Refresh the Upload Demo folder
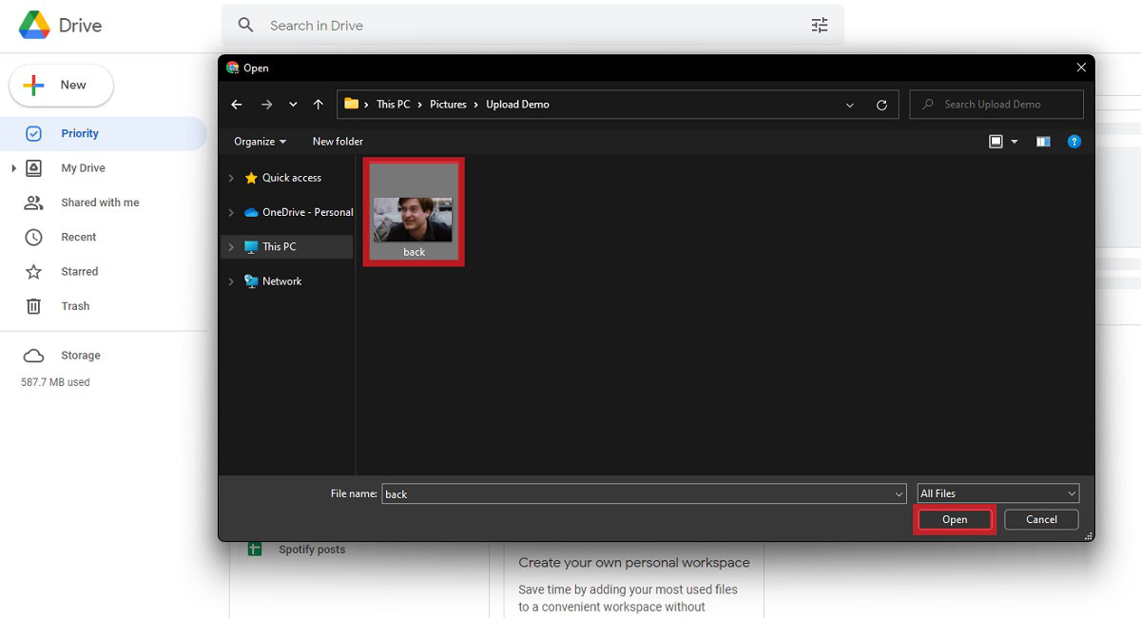1141x618 pixels. (881, 104)
